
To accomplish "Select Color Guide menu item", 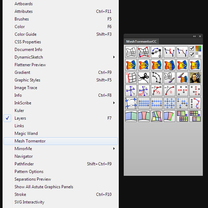I will click(61, 34).
